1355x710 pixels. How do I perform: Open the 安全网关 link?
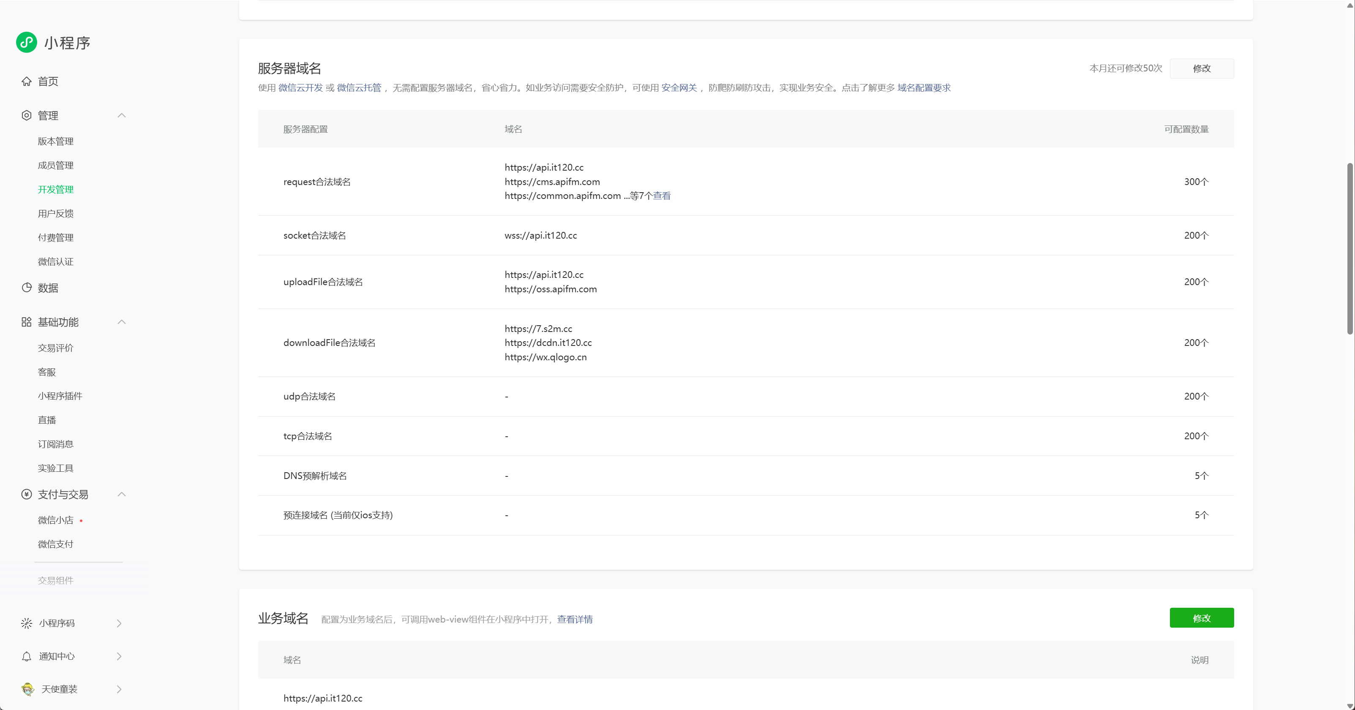[679, 88]
